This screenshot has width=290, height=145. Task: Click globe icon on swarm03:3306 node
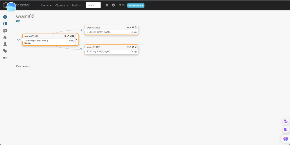[x=133, y=47]
